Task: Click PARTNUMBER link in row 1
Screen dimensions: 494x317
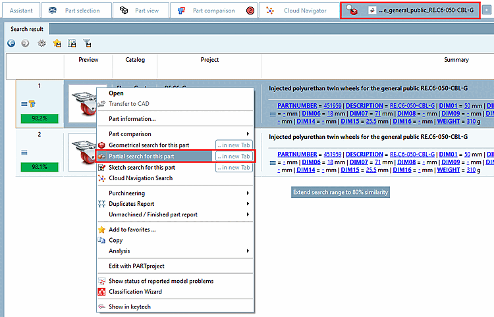Action: tap(297, 106)
